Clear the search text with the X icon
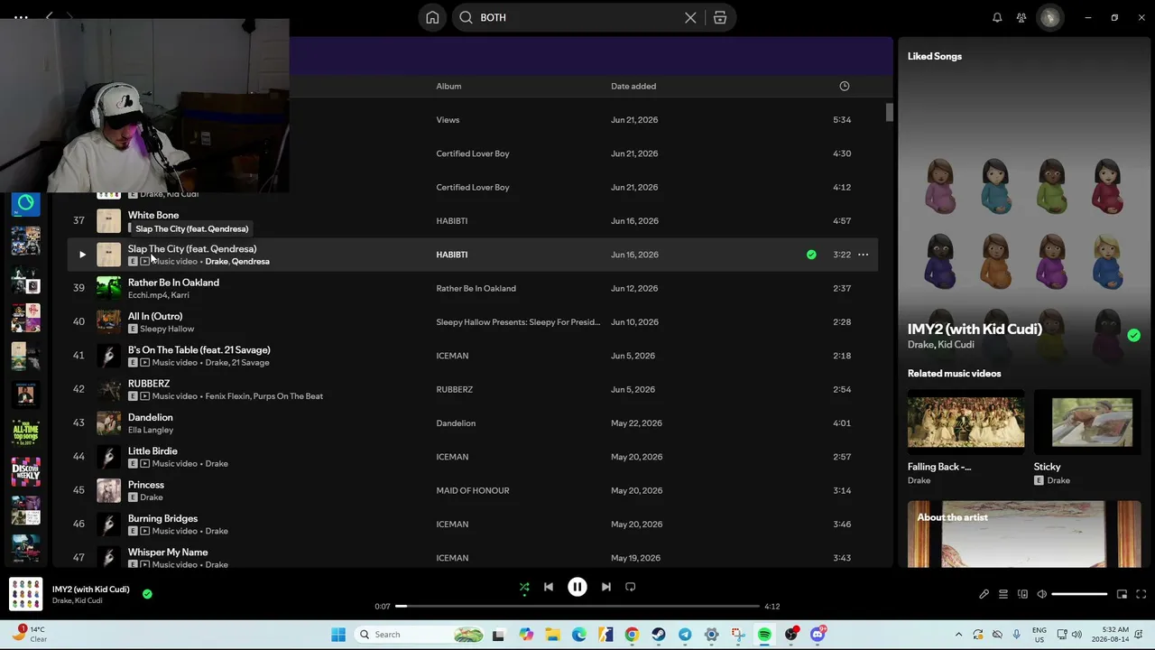Screen dimensions: 1155x650 (690, 17)
